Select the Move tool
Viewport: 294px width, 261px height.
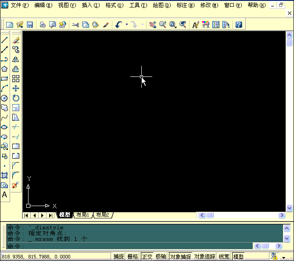click(16, 88)
